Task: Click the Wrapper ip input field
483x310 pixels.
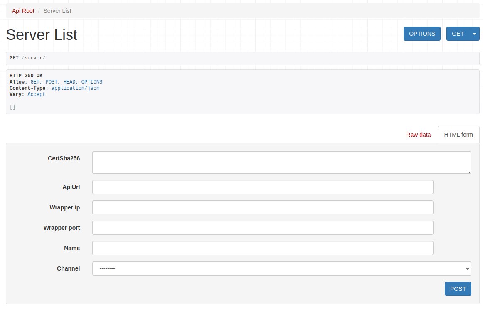Action: (263, 207)
